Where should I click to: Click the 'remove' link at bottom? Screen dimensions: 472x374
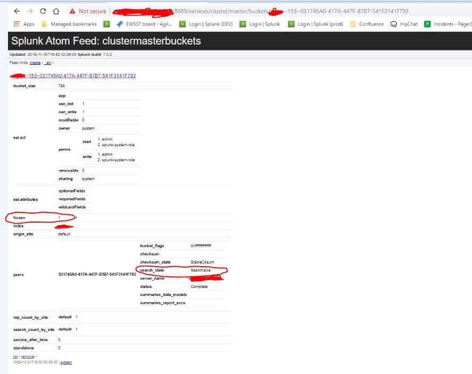pos(28,356)
